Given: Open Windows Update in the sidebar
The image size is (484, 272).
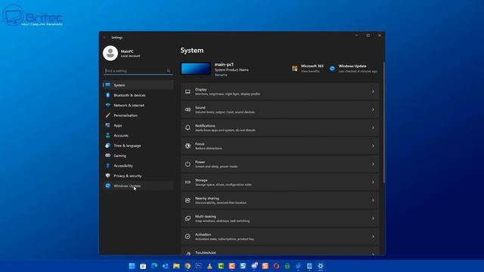Looking at the screenshot, I should [138, 186].
